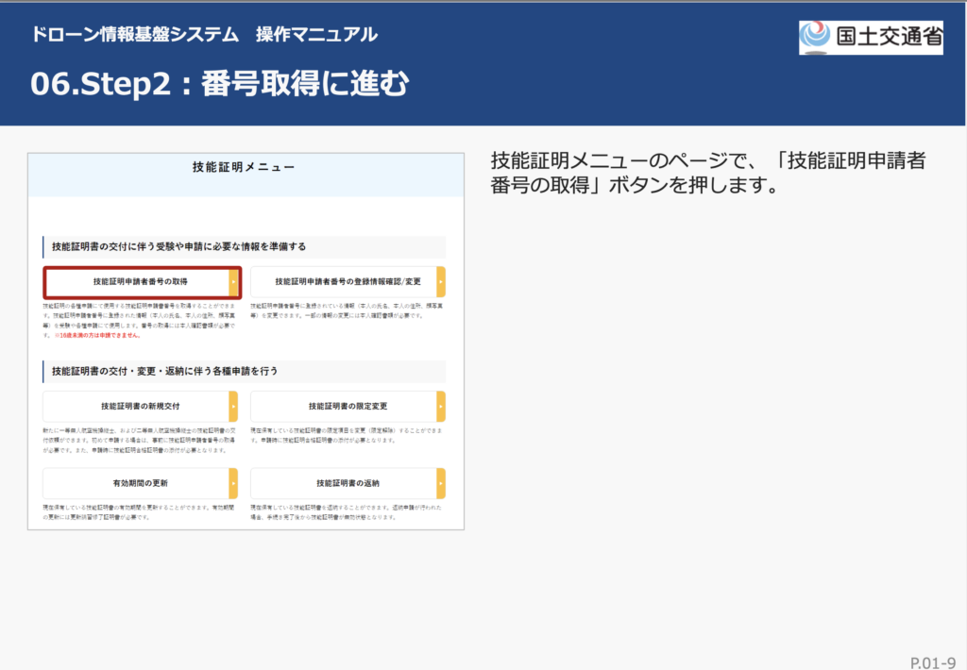Open 技能証明申請者番号の登録情報確認/変更
Image resolution: width=967 pixels, height=670 pixels.
(344, 282)
